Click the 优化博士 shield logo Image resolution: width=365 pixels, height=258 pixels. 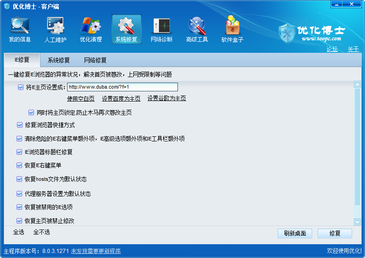[287, 33]
